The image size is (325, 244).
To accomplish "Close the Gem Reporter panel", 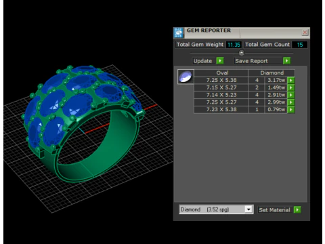I will point(305,33).
